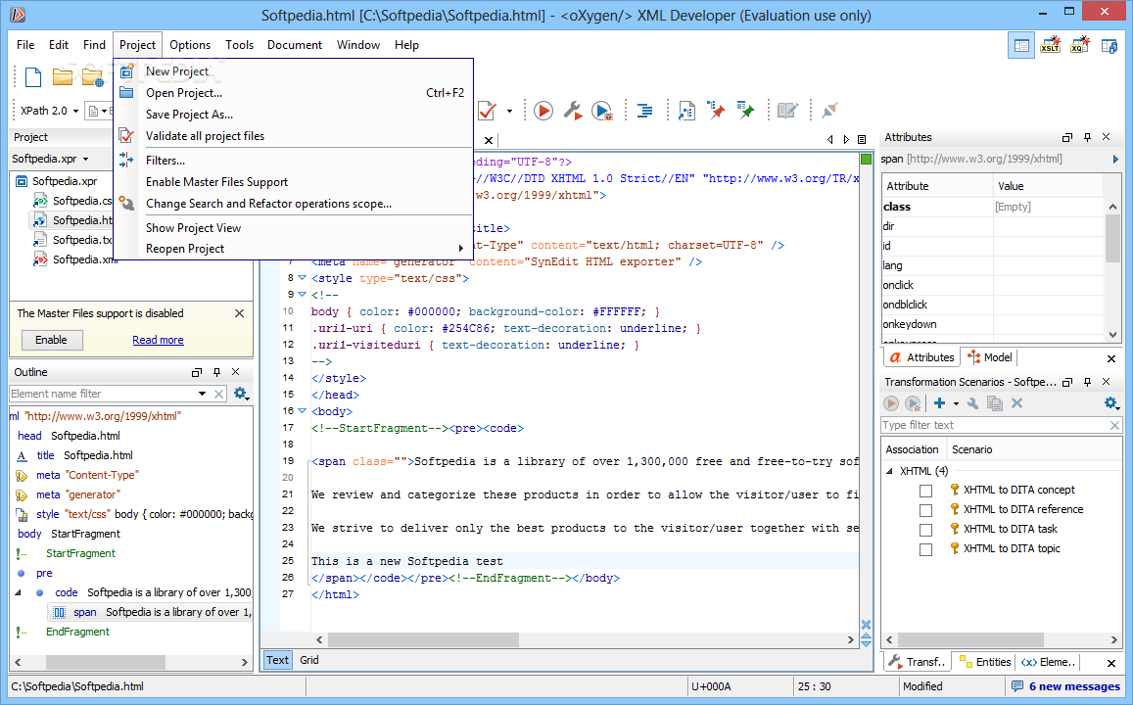Open the Read more link
The image size is (1133, 705).
[158, 340]
